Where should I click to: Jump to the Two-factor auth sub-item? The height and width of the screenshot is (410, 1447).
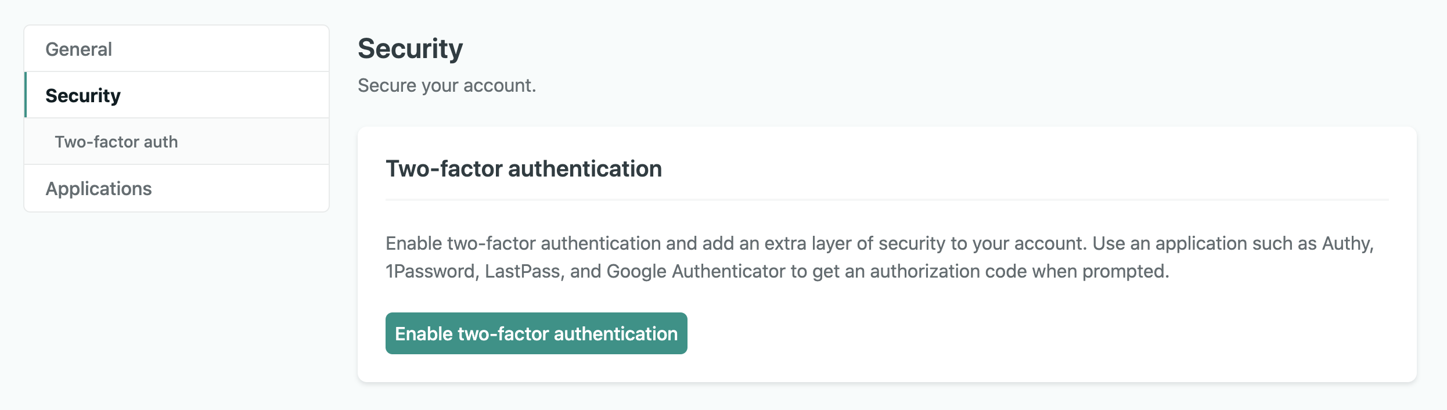click(x=116, y=142)
